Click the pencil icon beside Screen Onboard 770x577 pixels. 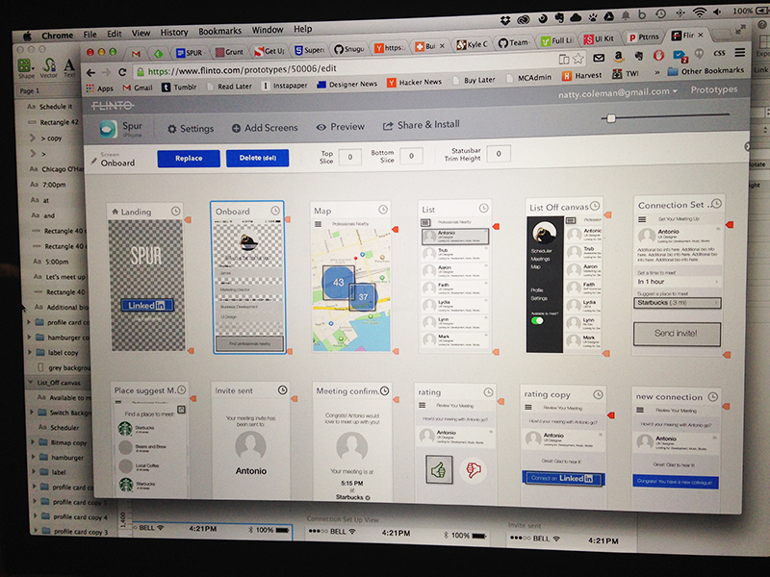click(93, 161)
